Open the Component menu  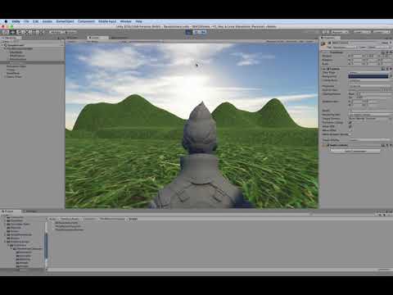point(86,21)
